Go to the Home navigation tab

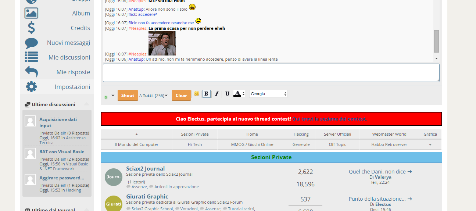[252, 134]
